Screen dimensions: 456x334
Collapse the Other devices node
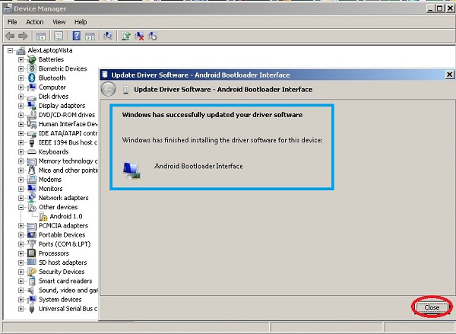[21, 208]
